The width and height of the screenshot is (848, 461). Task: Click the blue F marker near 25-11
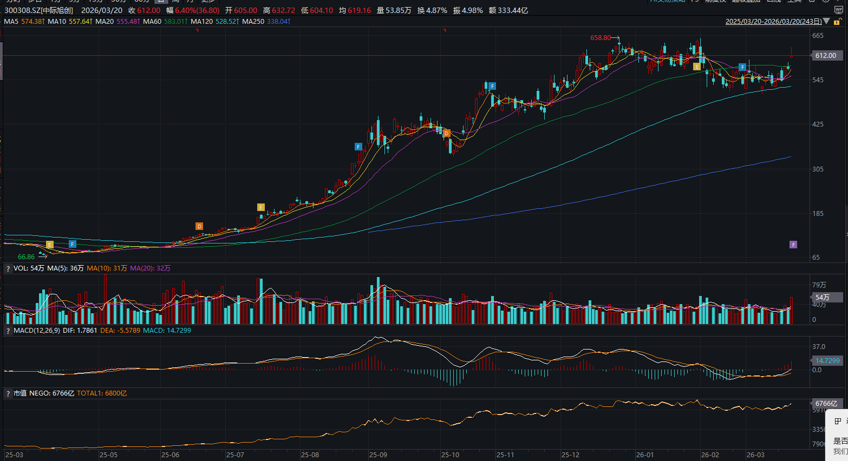click(492, 86)
